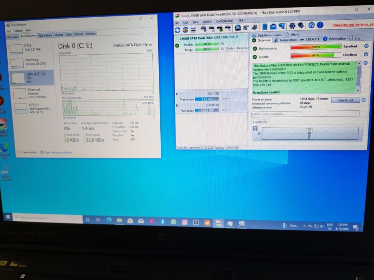Click the list view icon in Hard Disk Sentinel toolbar
The image size is (374, 280).
point(194,30)
